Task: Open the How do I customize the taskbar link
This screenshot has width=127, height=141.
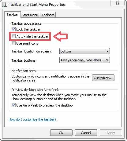Action: [32, 119]
